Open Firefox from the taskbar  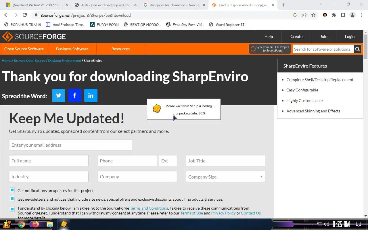(x=36, y=224)
